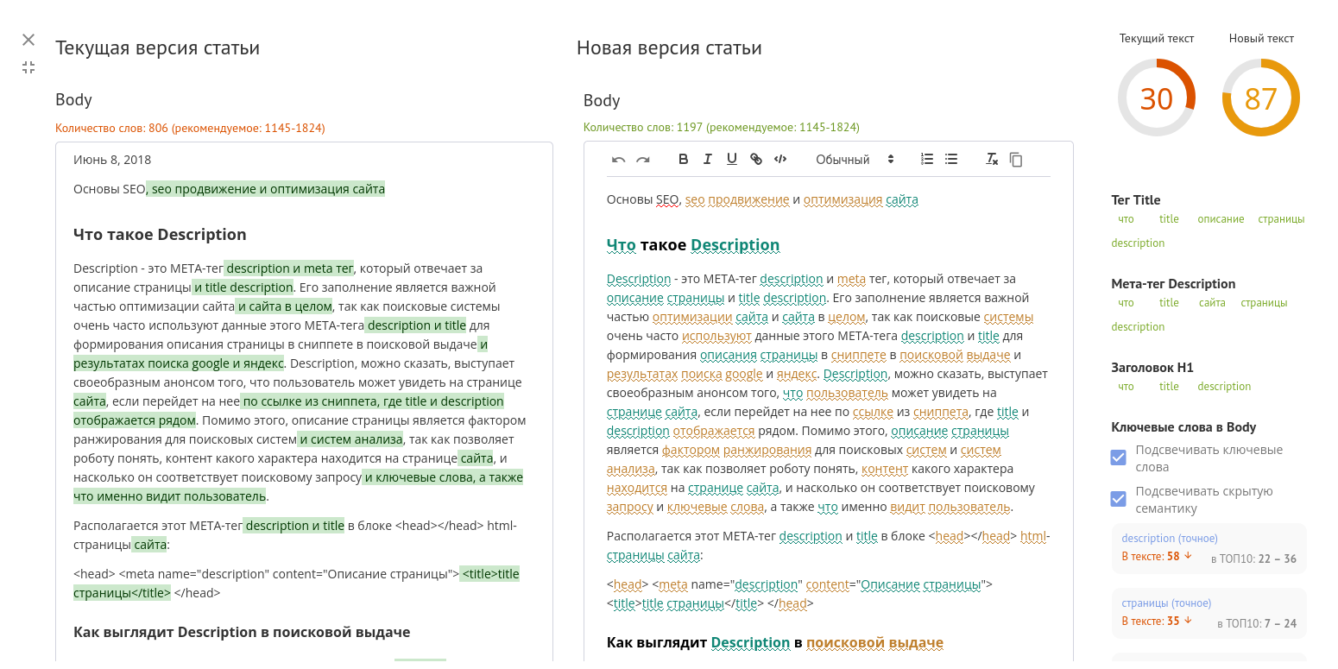Open the Обычный paragraph style dropdown
Screen dimensions: 1338x669
coord(855,160)
